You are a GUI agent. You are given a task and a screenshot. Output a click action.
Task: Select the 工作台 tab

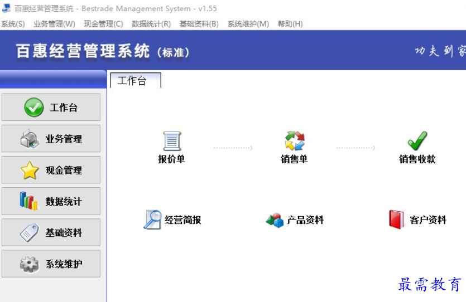136,80
